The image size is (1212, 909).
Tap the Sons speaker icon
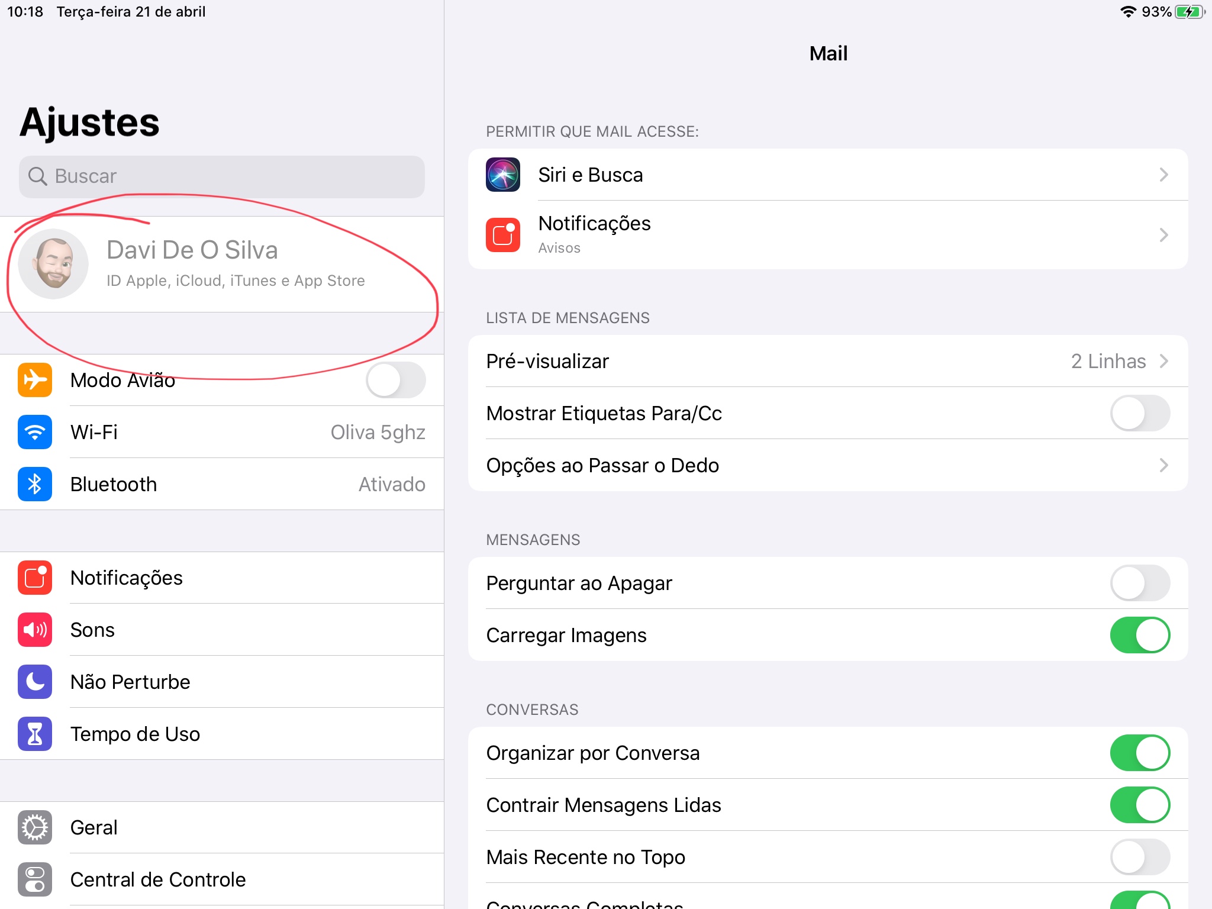pos(35,630)
